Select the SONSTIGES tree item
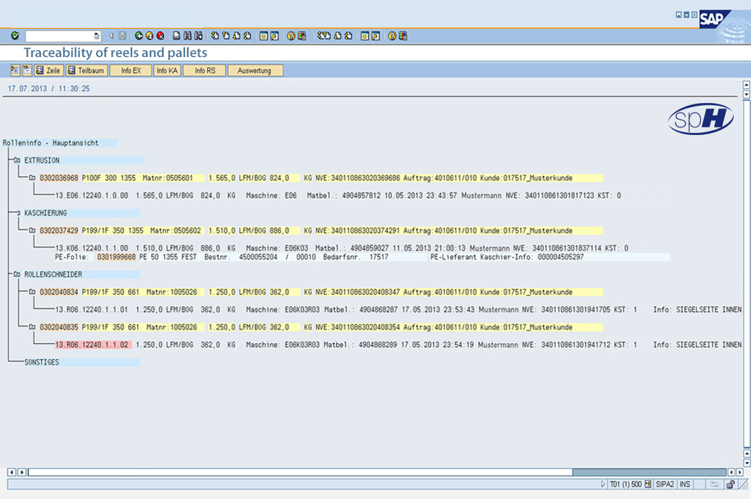The width and height of the screenshot is (751, 499). (x=43, y=363)
